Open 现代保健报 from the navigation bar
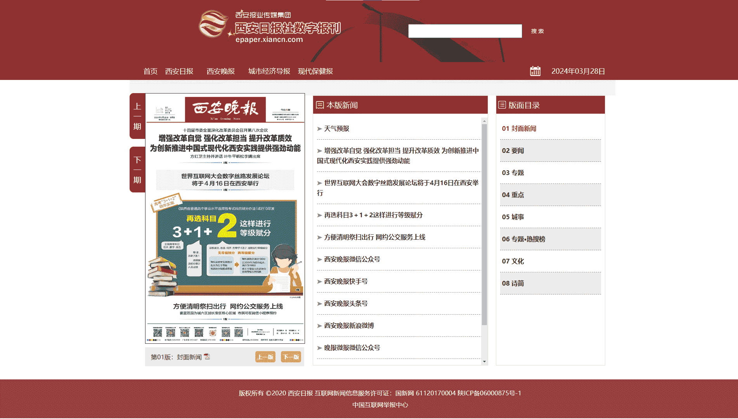The height and width of the screenshot is (419, 738). click(x=315, y=71)
